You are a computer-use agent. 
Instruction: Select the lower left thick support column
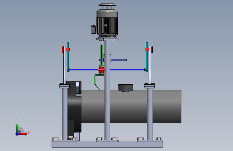pyautogui.click(x=65, y=114)
